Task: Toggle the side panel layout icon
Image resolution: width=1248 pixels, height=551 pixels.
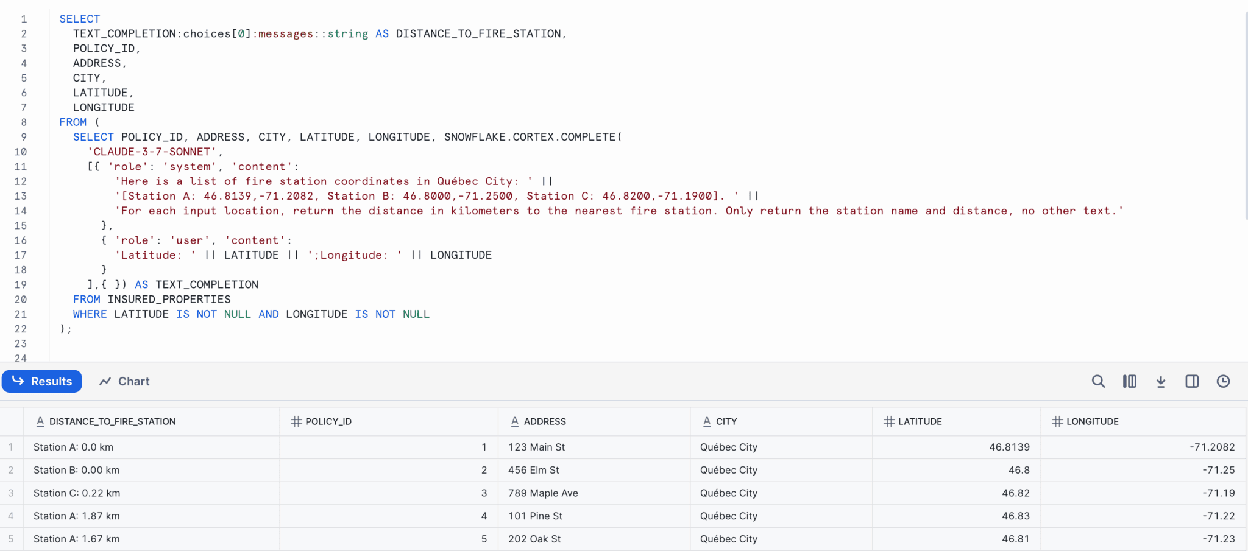Action: click(1192, 382)
